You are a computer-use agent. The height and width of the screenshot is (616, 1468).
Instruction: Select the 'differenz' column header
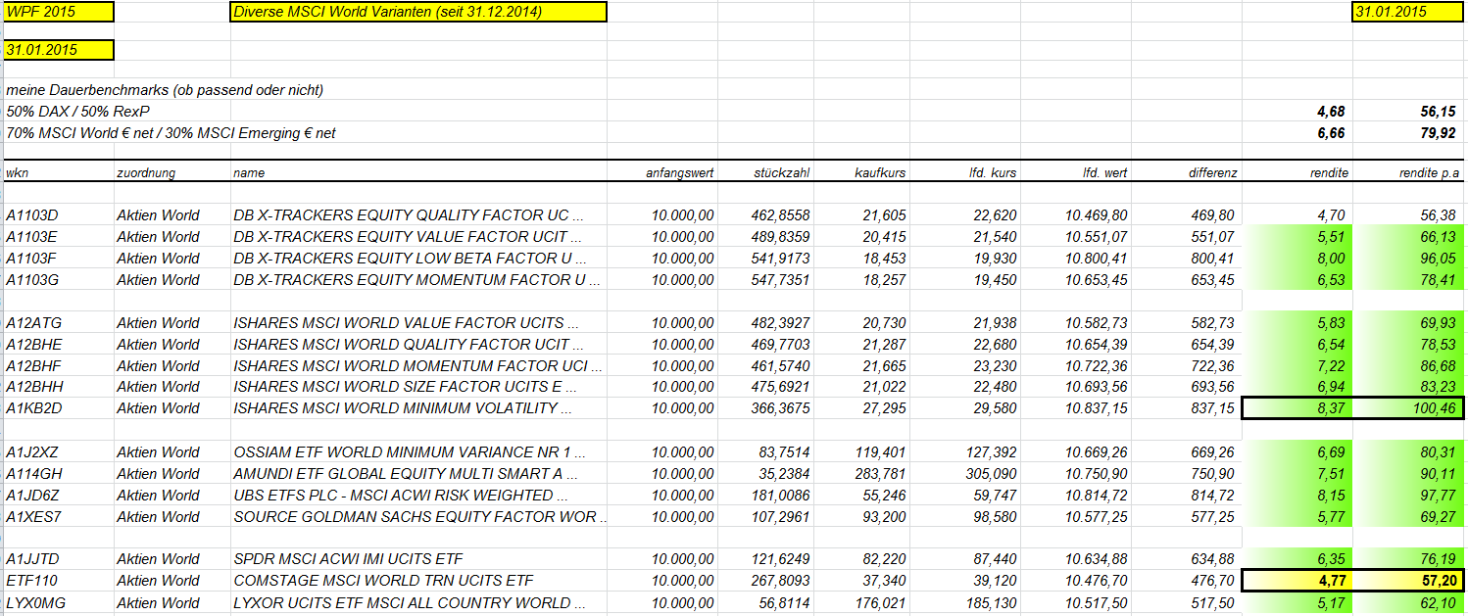(1213, 172)
